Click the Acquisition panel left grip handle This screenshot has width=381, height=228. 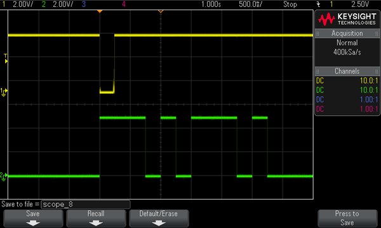click(317, 34)
